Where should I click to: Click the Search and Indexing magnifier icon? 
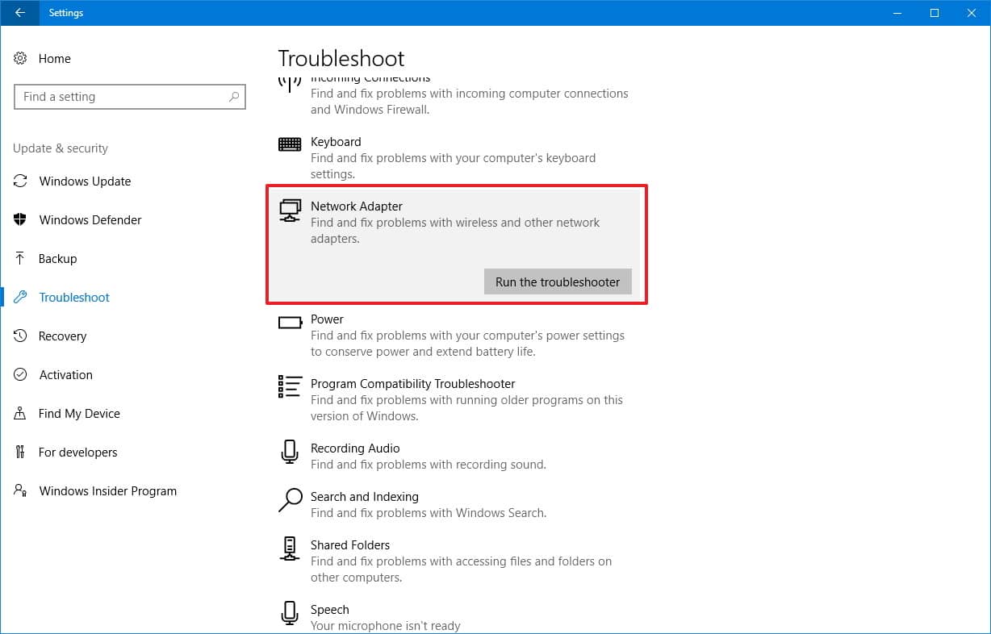pos(289,500)
